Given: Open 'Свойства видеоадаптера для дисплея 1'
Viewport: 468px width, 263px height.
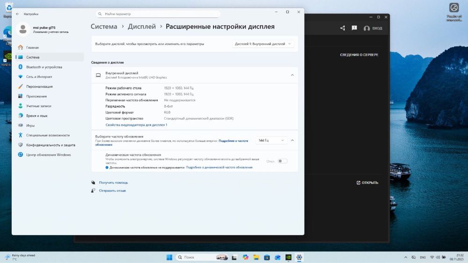Looking at the screenshot, I should (x=136, y=125).
